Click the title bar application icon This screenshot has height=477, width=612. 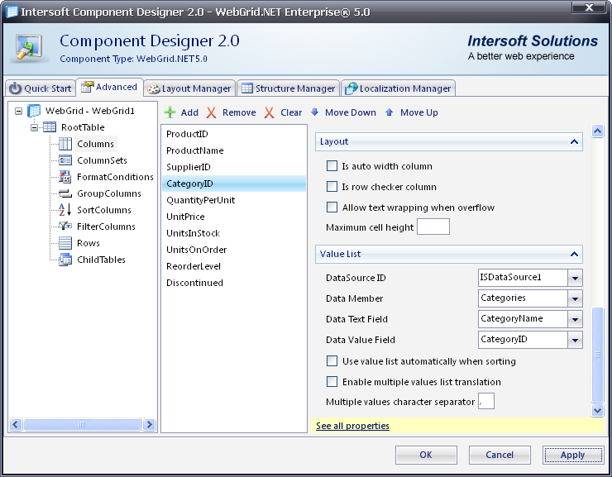pos(12,12)
